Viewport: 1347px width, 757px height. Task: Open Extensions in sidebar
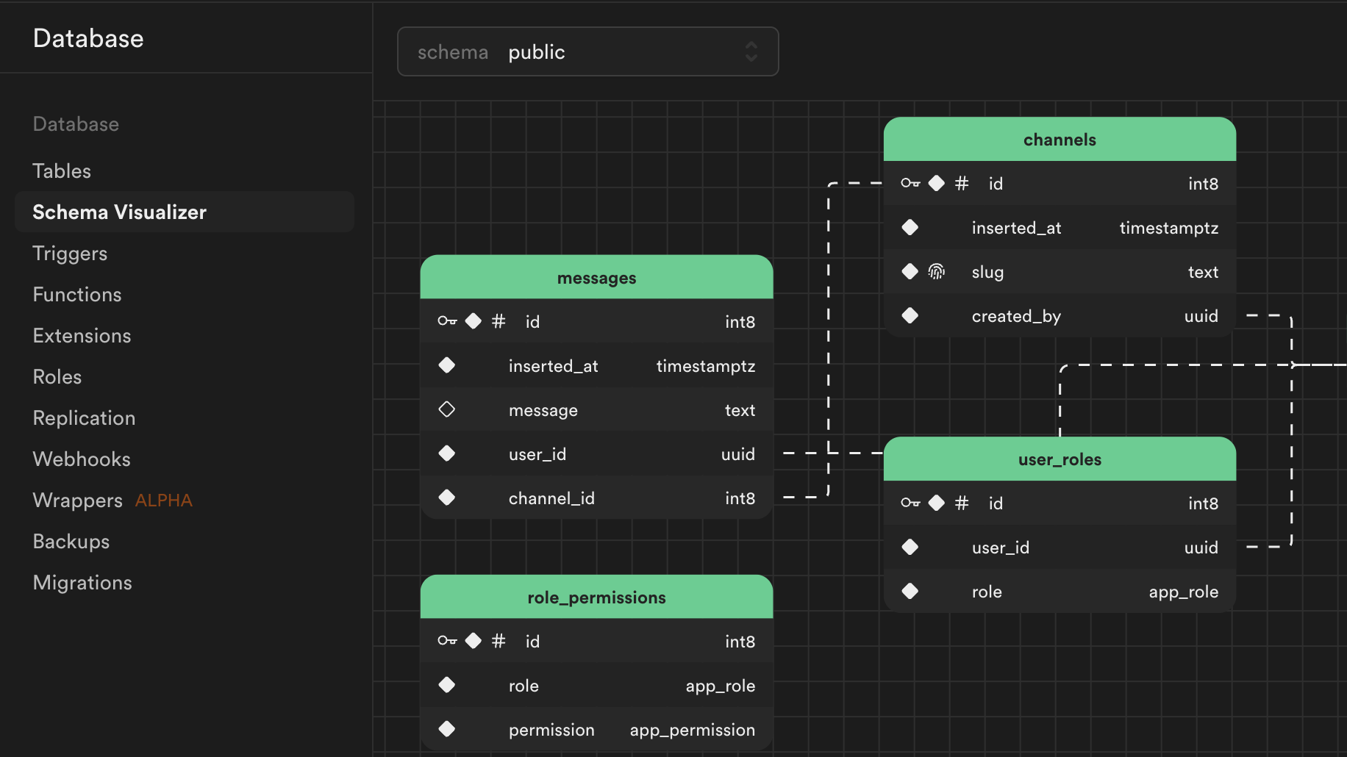[x=82, y=336]
